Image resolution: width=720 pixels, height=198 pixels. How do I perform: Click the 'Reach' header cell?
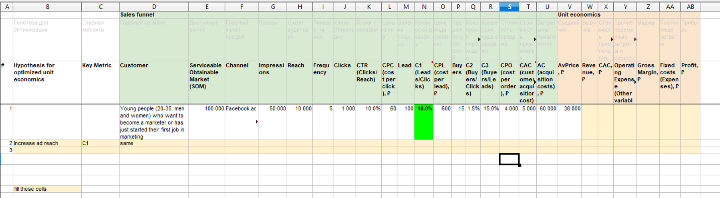[x=300, y=82]
